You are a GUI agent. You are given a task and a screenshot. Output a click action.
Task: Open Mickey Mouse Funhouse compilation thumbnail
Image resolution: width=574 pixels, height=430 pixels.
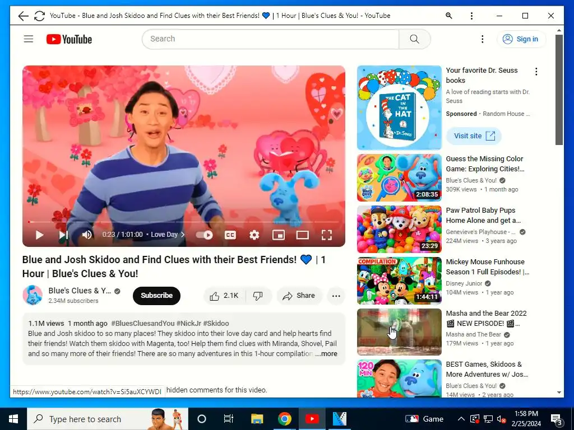pyautogui.click(x=399, y=281)
